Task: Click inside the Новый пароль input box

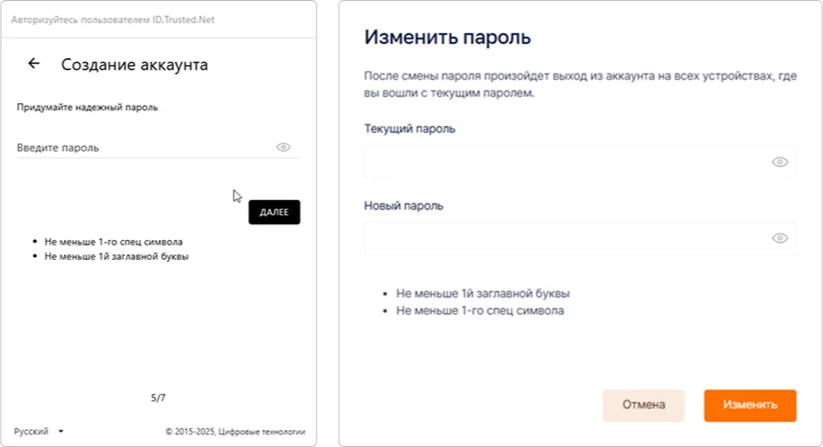Action: (x=565, y=238)
